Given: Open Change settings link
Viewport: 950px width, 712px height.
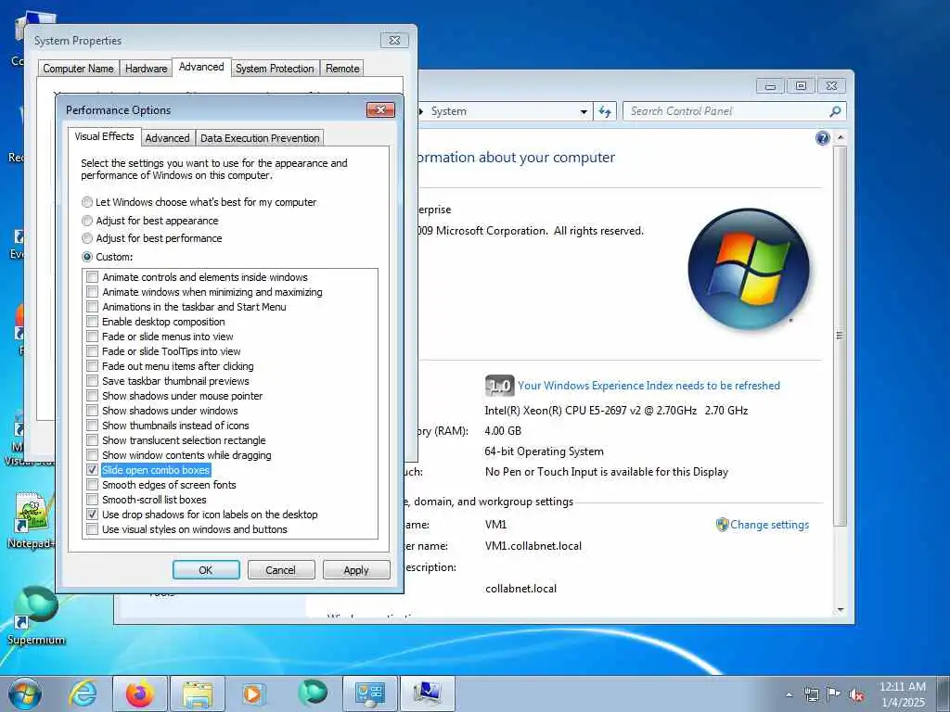Looking at the screenshot, I should click(x=769, y=525).
